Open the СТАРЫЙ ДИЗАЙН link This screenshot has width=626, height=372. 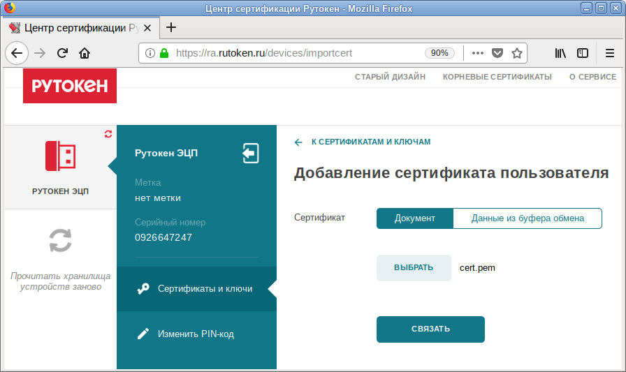pyautogui.click(x=390, y=77)
